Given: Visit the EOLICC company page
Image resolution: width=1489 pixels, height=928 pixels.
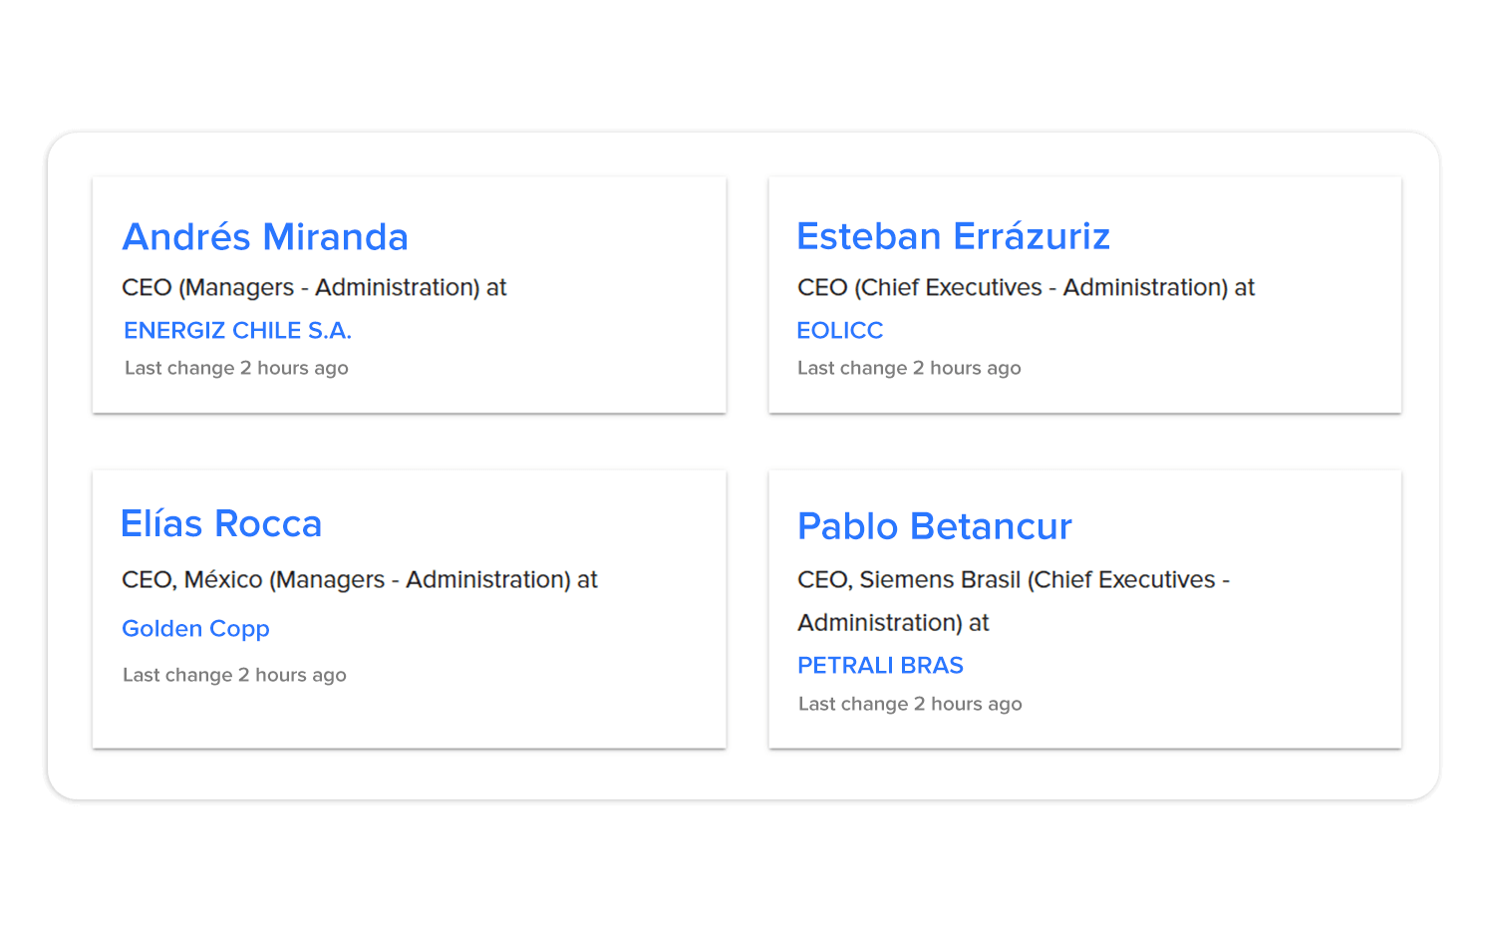Looking at the screenshot, I should 839,330.
